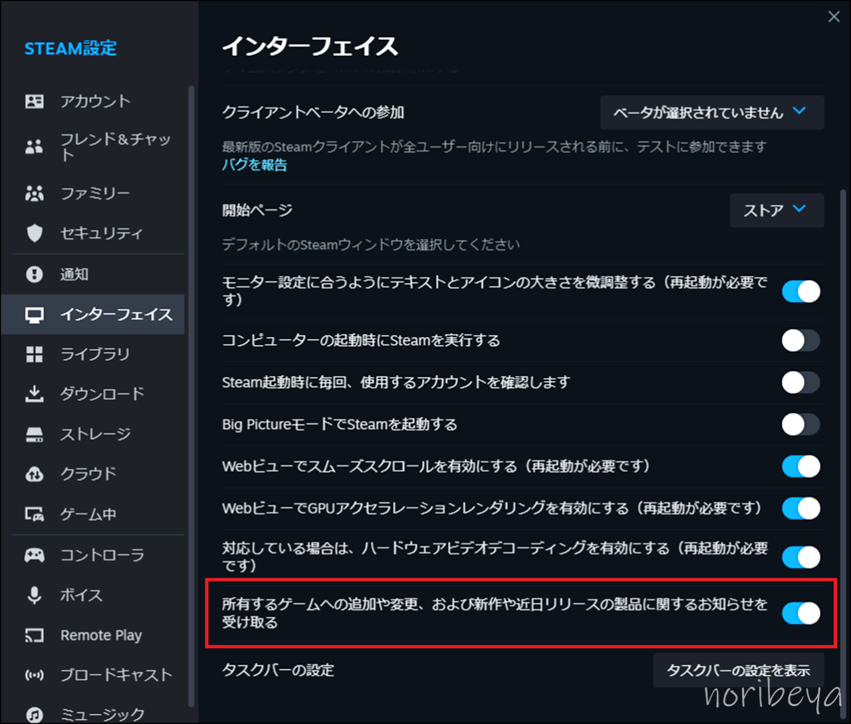
Task: Toggle モニター設定 text and icon scaling switch
Action: [800, 291]
